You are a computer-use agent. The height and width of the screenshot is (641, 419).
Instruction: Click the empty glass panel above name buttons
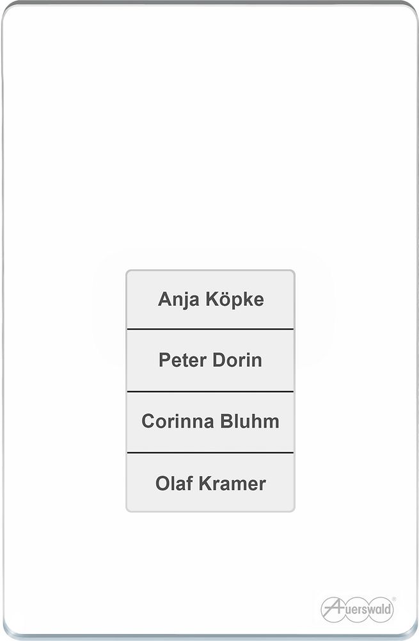(x=209, y=135)
